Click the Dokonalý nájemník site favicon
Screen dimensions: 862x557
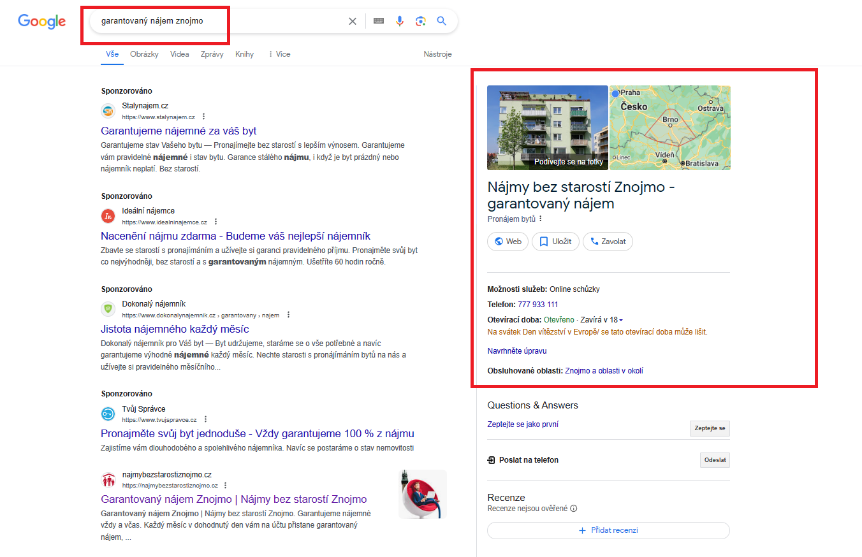tap(108, 309)
